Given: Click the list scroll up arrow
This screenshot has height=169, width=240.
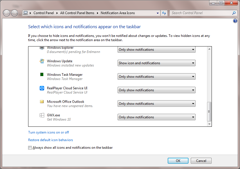Looking at the screenshot, I should [x=209, y=49].
